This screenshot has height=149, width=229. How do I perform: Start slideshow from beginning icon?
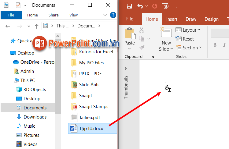(165, 6)
